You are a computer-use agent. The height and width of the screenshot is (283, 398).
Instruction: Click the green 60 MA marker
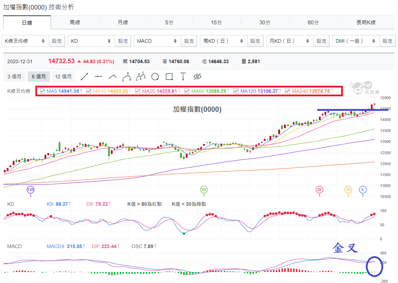(204, 190)
